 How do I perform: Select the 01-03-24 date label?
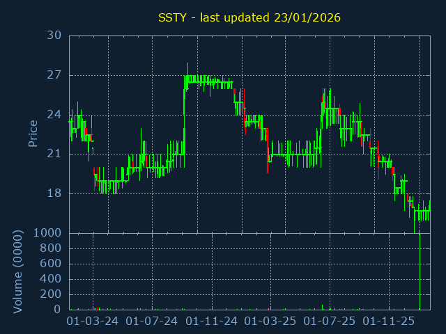[92, 321]
